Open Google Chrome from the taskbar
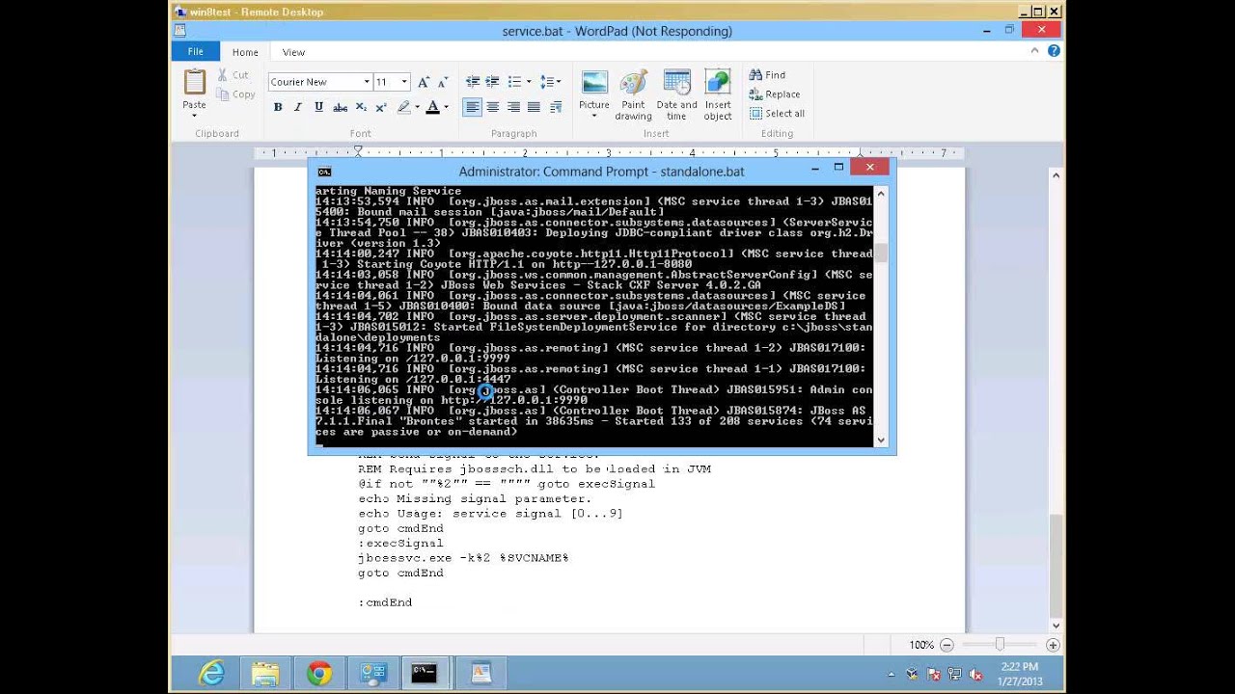The image size is (1235, 694). 318,673
